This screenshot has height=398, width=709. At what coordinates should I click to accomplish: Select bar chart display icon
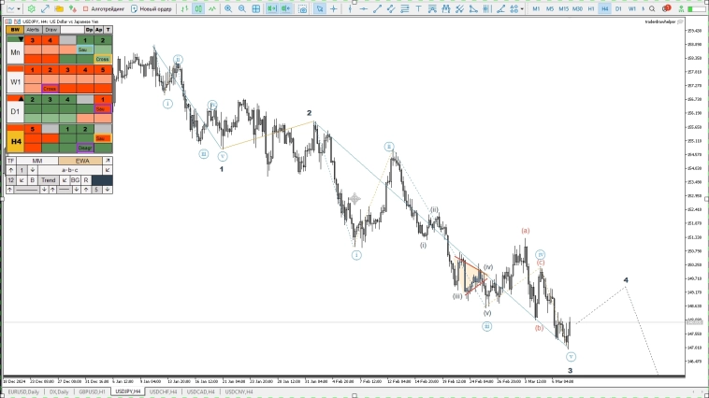(x=184, y=8)
